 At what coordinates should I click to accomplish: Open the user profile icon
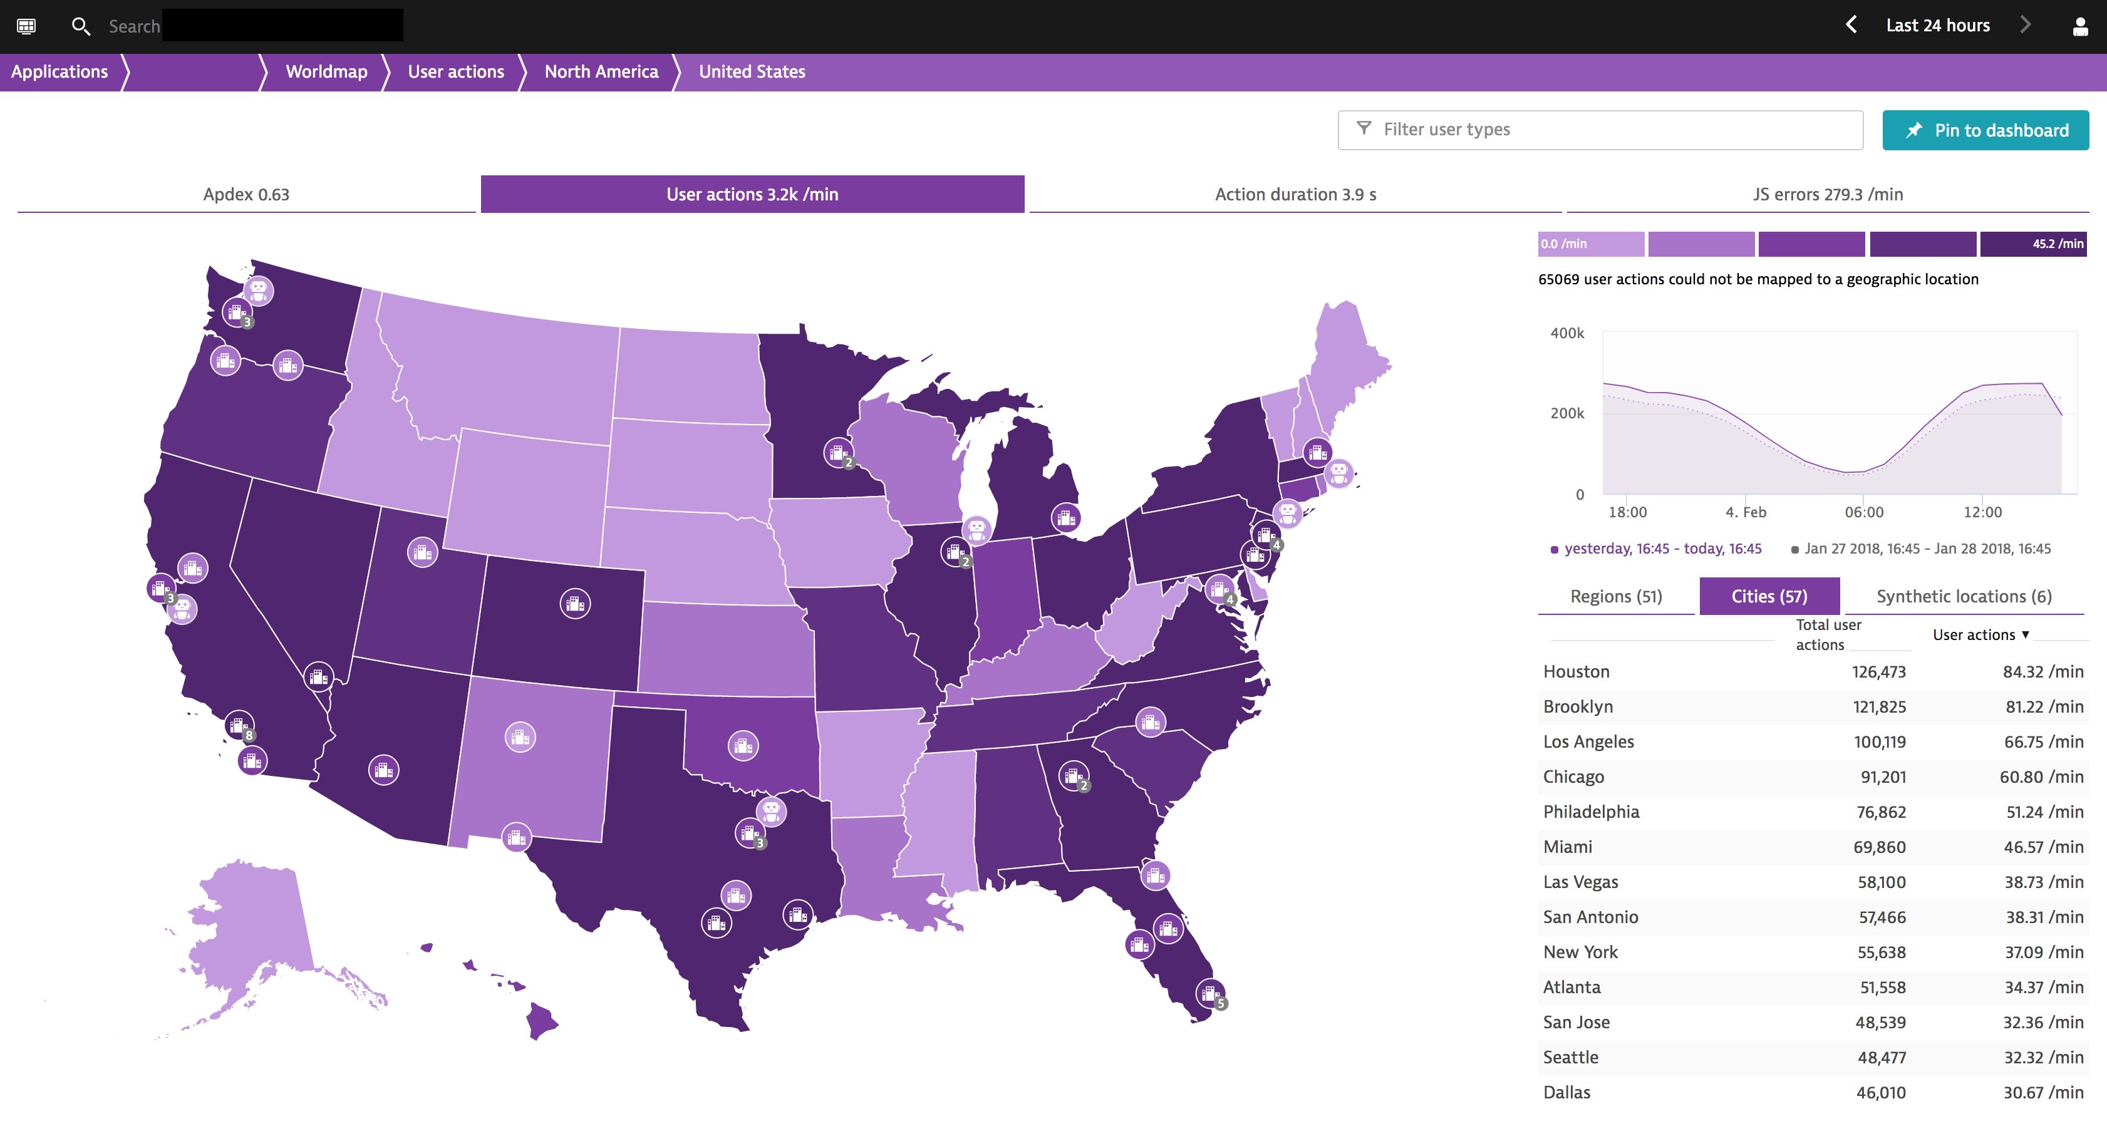coord(2080,26)
